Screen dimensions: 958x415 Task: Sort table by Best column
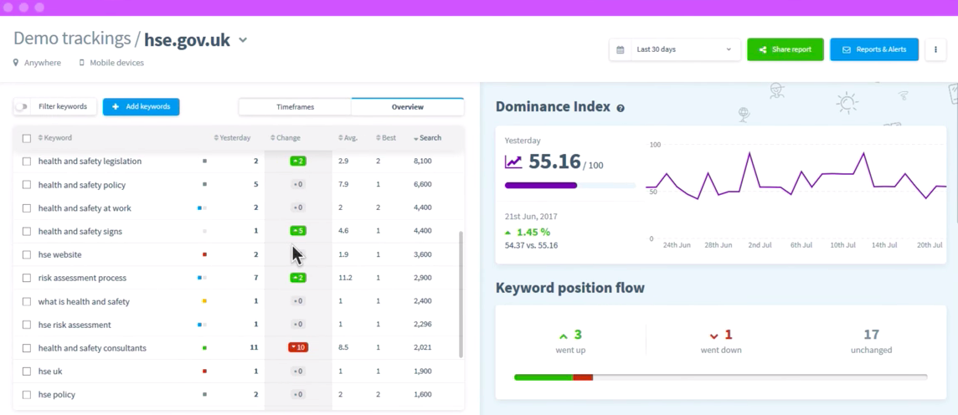[x=385, y=138]
